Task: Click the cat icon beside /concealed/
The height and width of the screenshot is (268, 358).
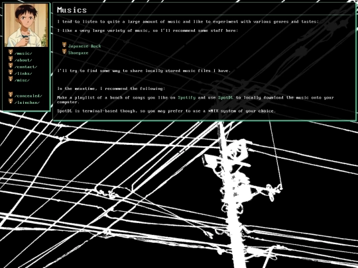Action: (11, 95)
